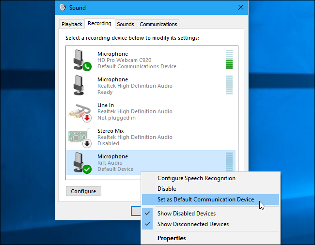
Task: Open the Communications tab
Action: coord(158,24)
